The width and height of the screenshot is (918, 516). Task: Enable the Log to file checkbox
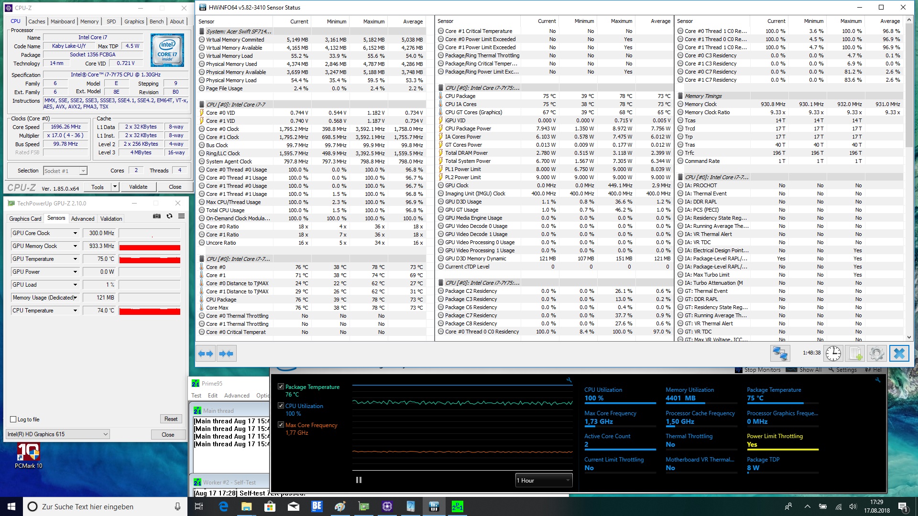click(x=13, y=419)
